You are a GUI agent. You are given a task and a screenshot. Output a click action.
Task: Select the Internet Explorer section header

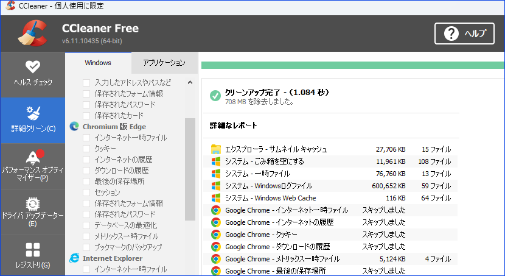(113, 258)
